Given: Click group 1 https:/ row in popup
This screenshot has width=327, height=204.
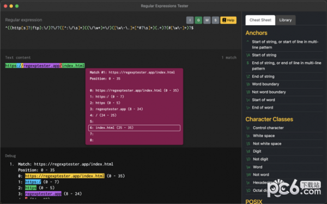Looking at the screenshot, I should 134,97.
